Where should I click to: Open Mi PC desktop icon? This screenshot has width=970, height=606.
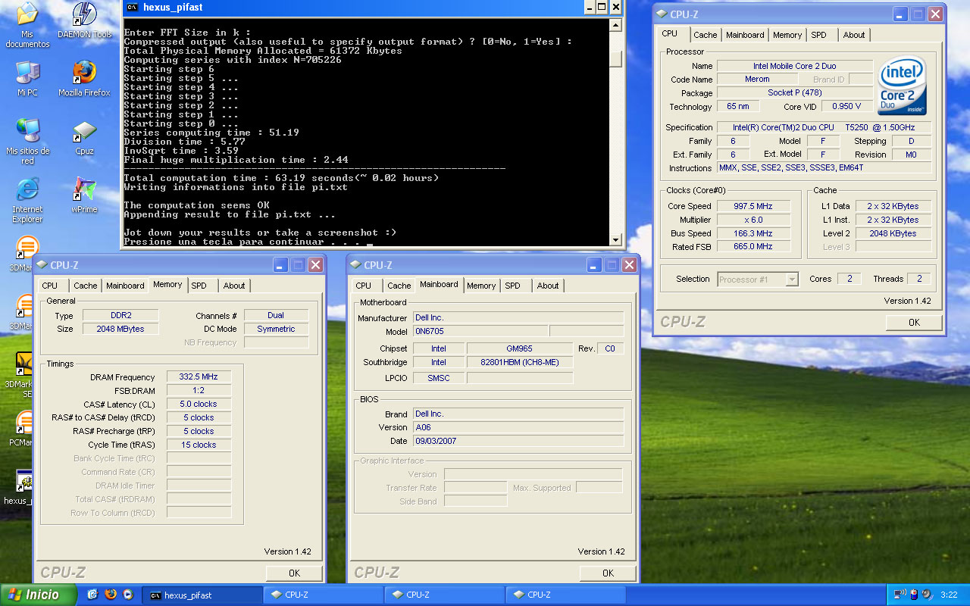(x=27, y=79)
